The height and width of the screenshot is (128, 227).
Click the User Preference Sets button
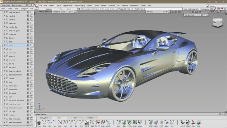[191, 9]
